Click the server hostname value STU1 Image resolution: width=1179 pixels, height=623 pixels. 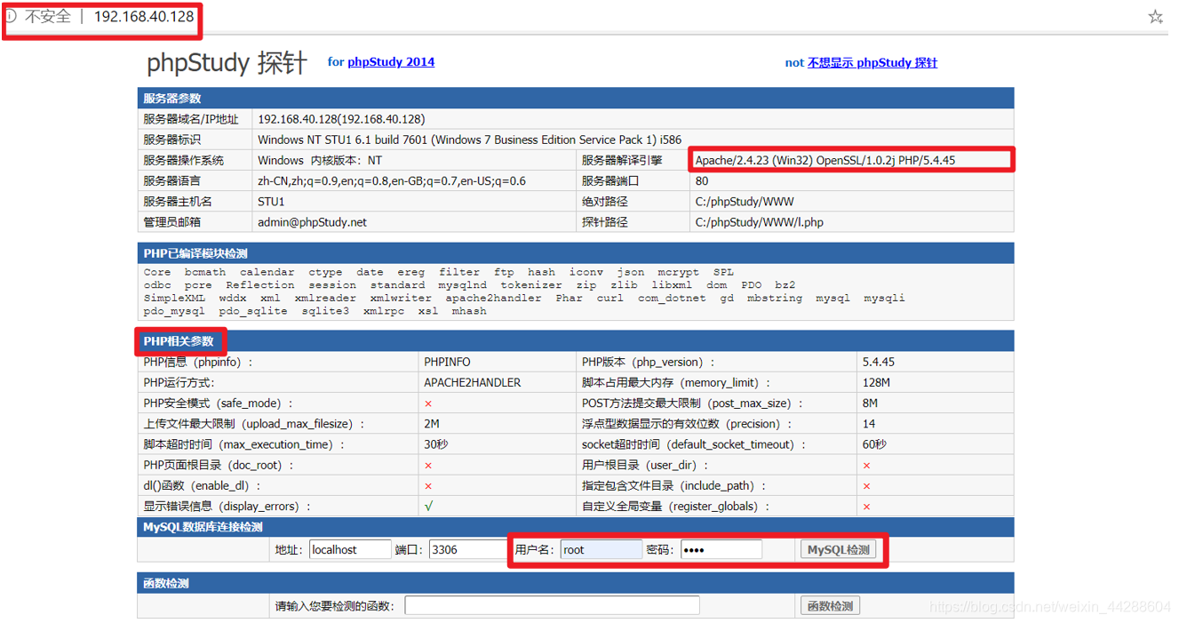tap(271, 202)
